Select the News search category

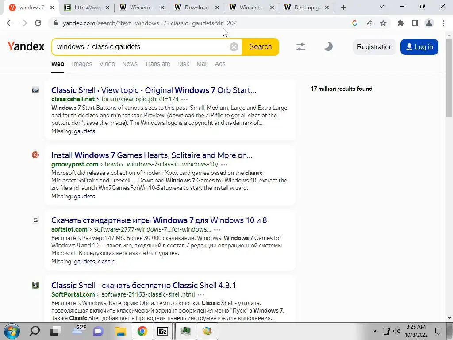(130, 64)
